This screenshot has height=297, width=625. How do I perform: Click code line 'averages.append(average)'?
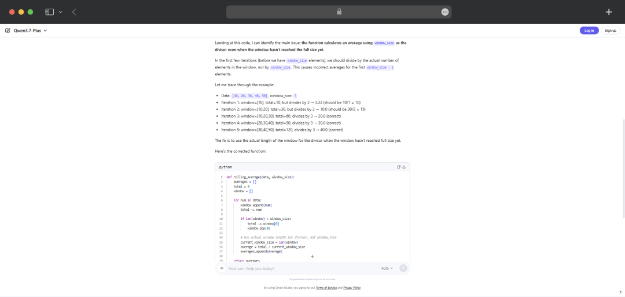261,252
